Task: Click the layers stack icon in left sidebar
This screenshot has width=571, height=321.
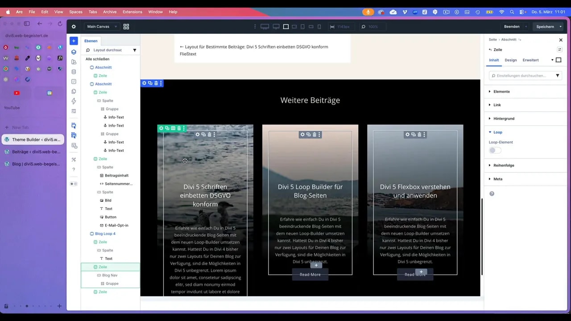Action: click(x=74, y=52)
